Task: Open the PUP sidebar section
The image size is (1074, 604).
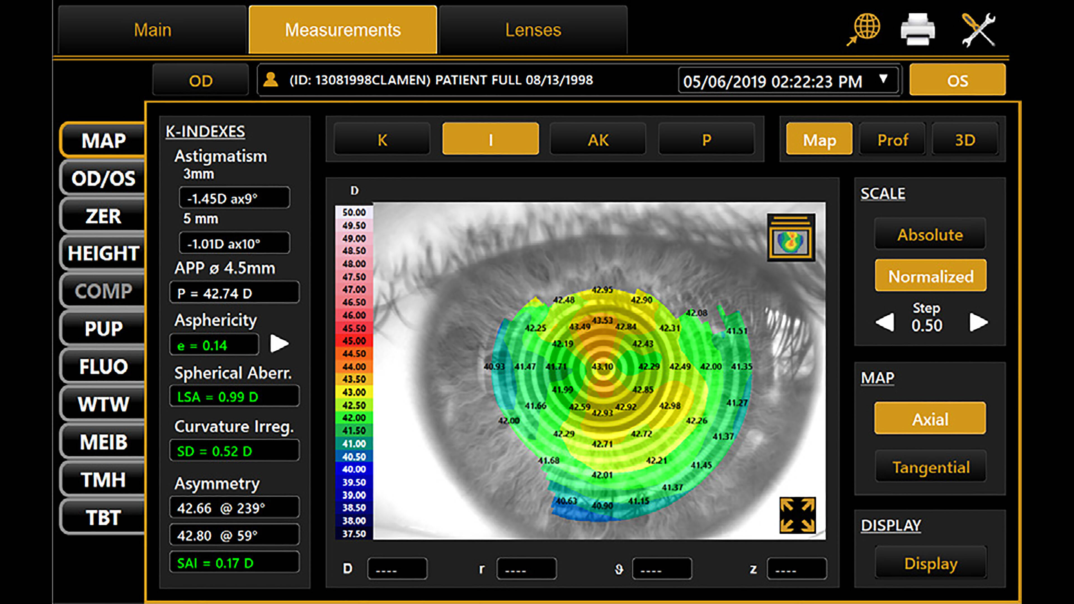Action: point(103,329)
